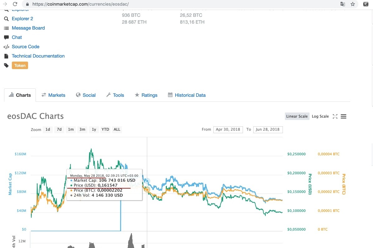This screenshot has height=248, width=373.
Task: Click the coinmarketcap.com URL in the address bar
Action: (x=80, y=4)
